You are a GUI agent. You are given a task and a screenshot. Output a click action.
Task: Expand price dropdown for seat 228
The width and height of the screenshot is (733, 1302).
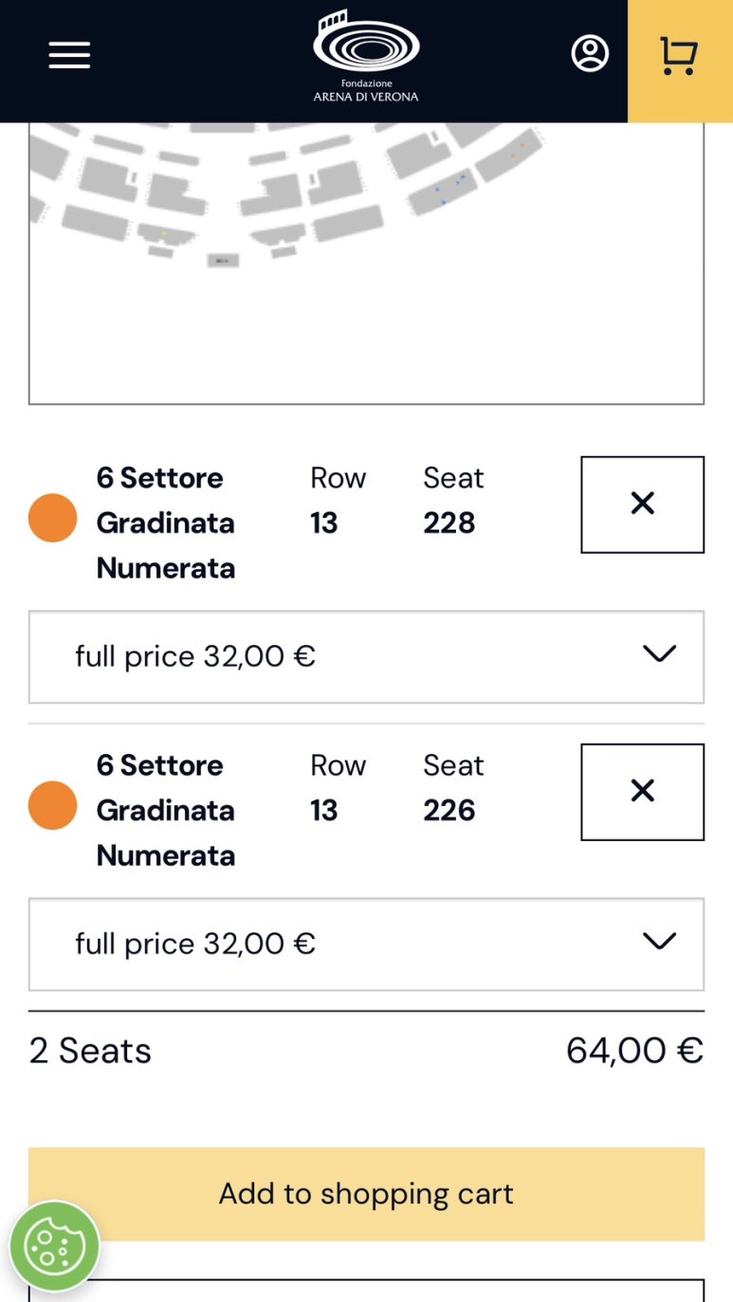366,656
